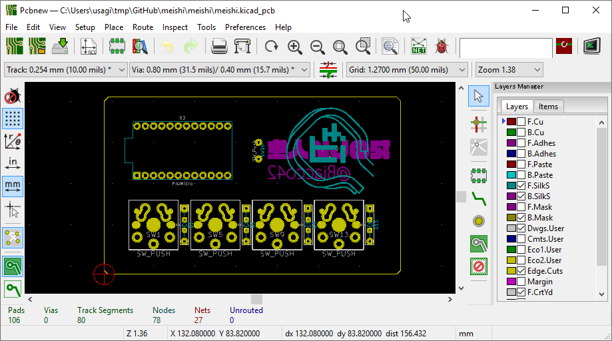The image size is (612, 341).
Task: Click the canvas horizontal scrollbar thumb
Action: coord(256,299)
